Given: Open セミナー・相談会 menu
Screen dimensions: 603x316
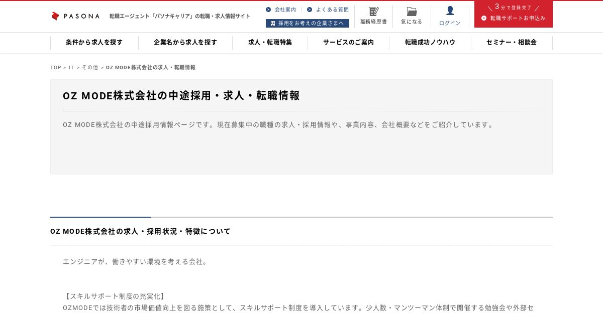Looking at the screenshot, I should [512, 43].
